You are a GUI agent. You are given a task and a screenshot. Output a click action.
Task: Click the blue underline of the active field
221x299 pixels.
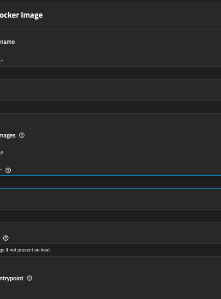click(110, 188)
